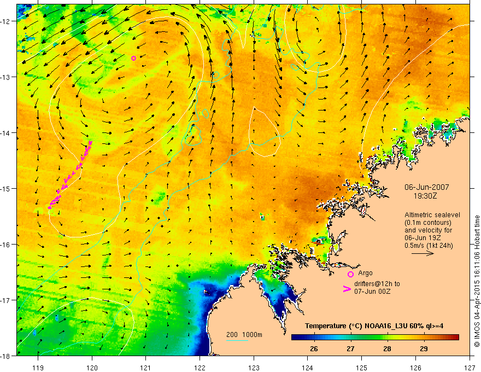
Task: Click the date text 06-Jun-2007
Action: (426, 187)
